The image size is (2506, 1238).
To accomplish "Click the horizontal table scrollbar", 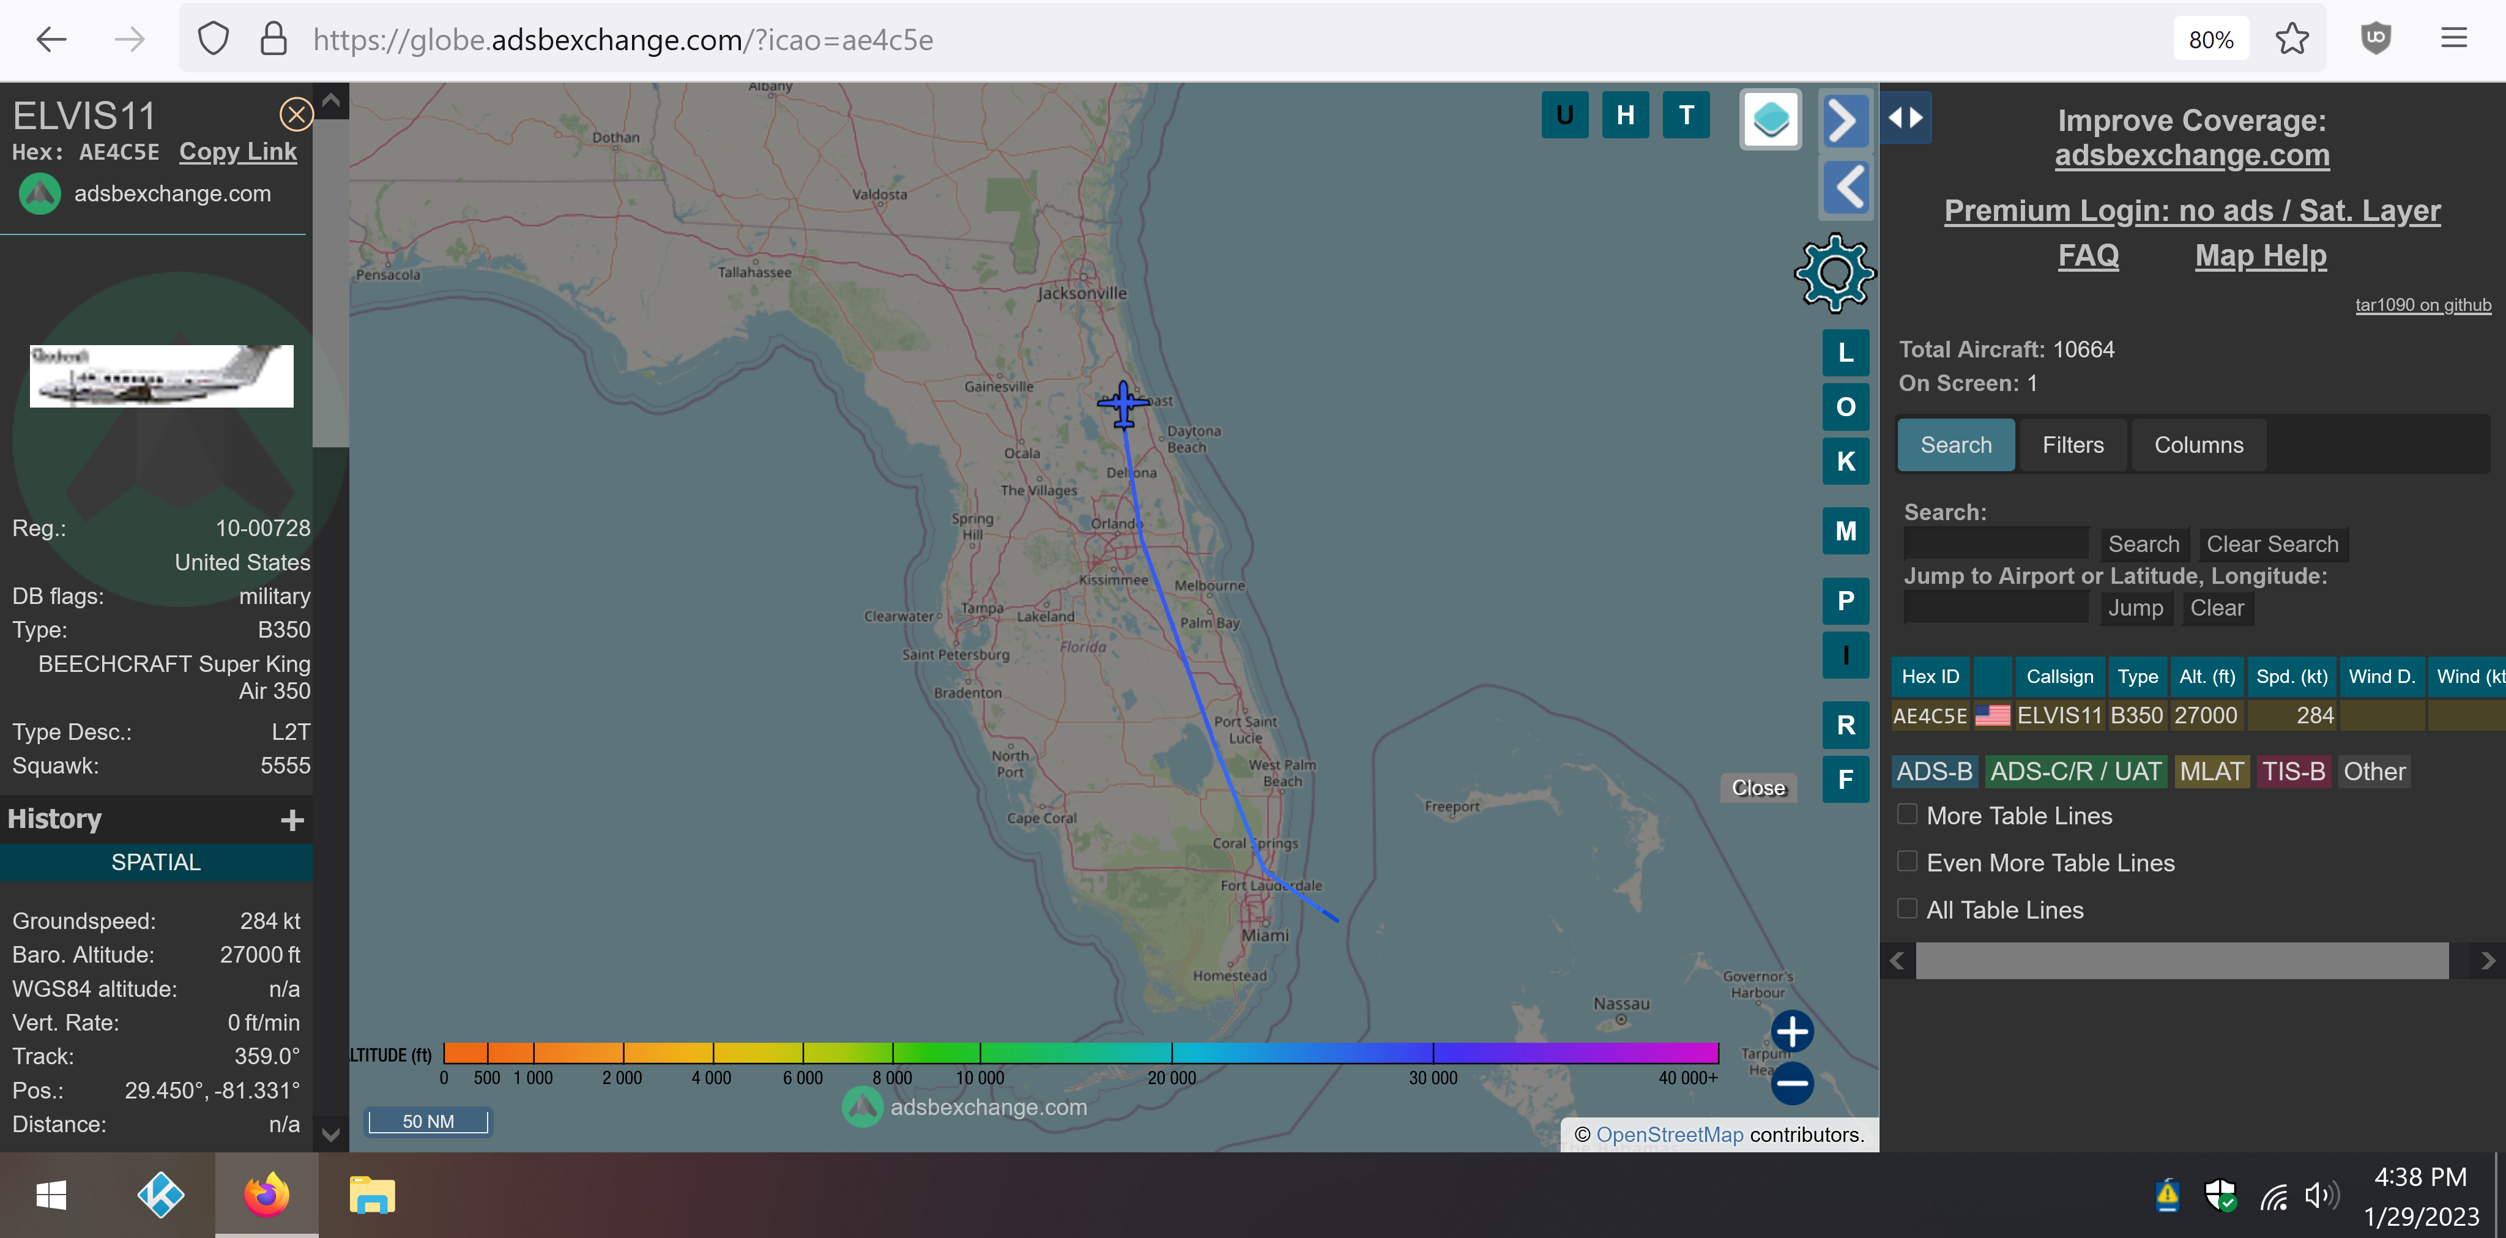I will 2181,961.
